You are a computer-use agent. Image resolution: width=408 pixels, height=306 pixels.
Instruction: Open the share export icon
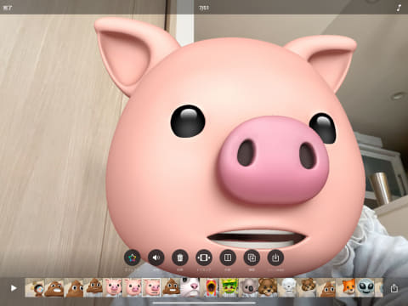pyautogui.click(x=394, y=288)
